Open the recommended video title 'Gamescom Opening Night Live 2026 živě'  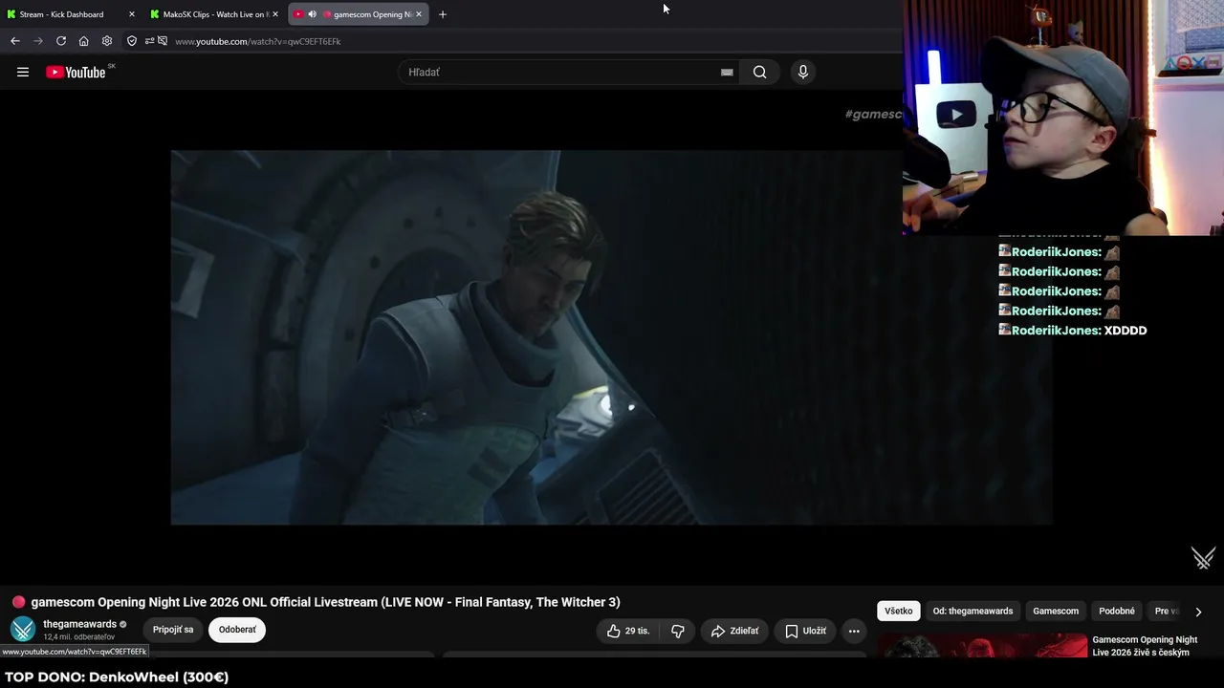pos(1145,646)
